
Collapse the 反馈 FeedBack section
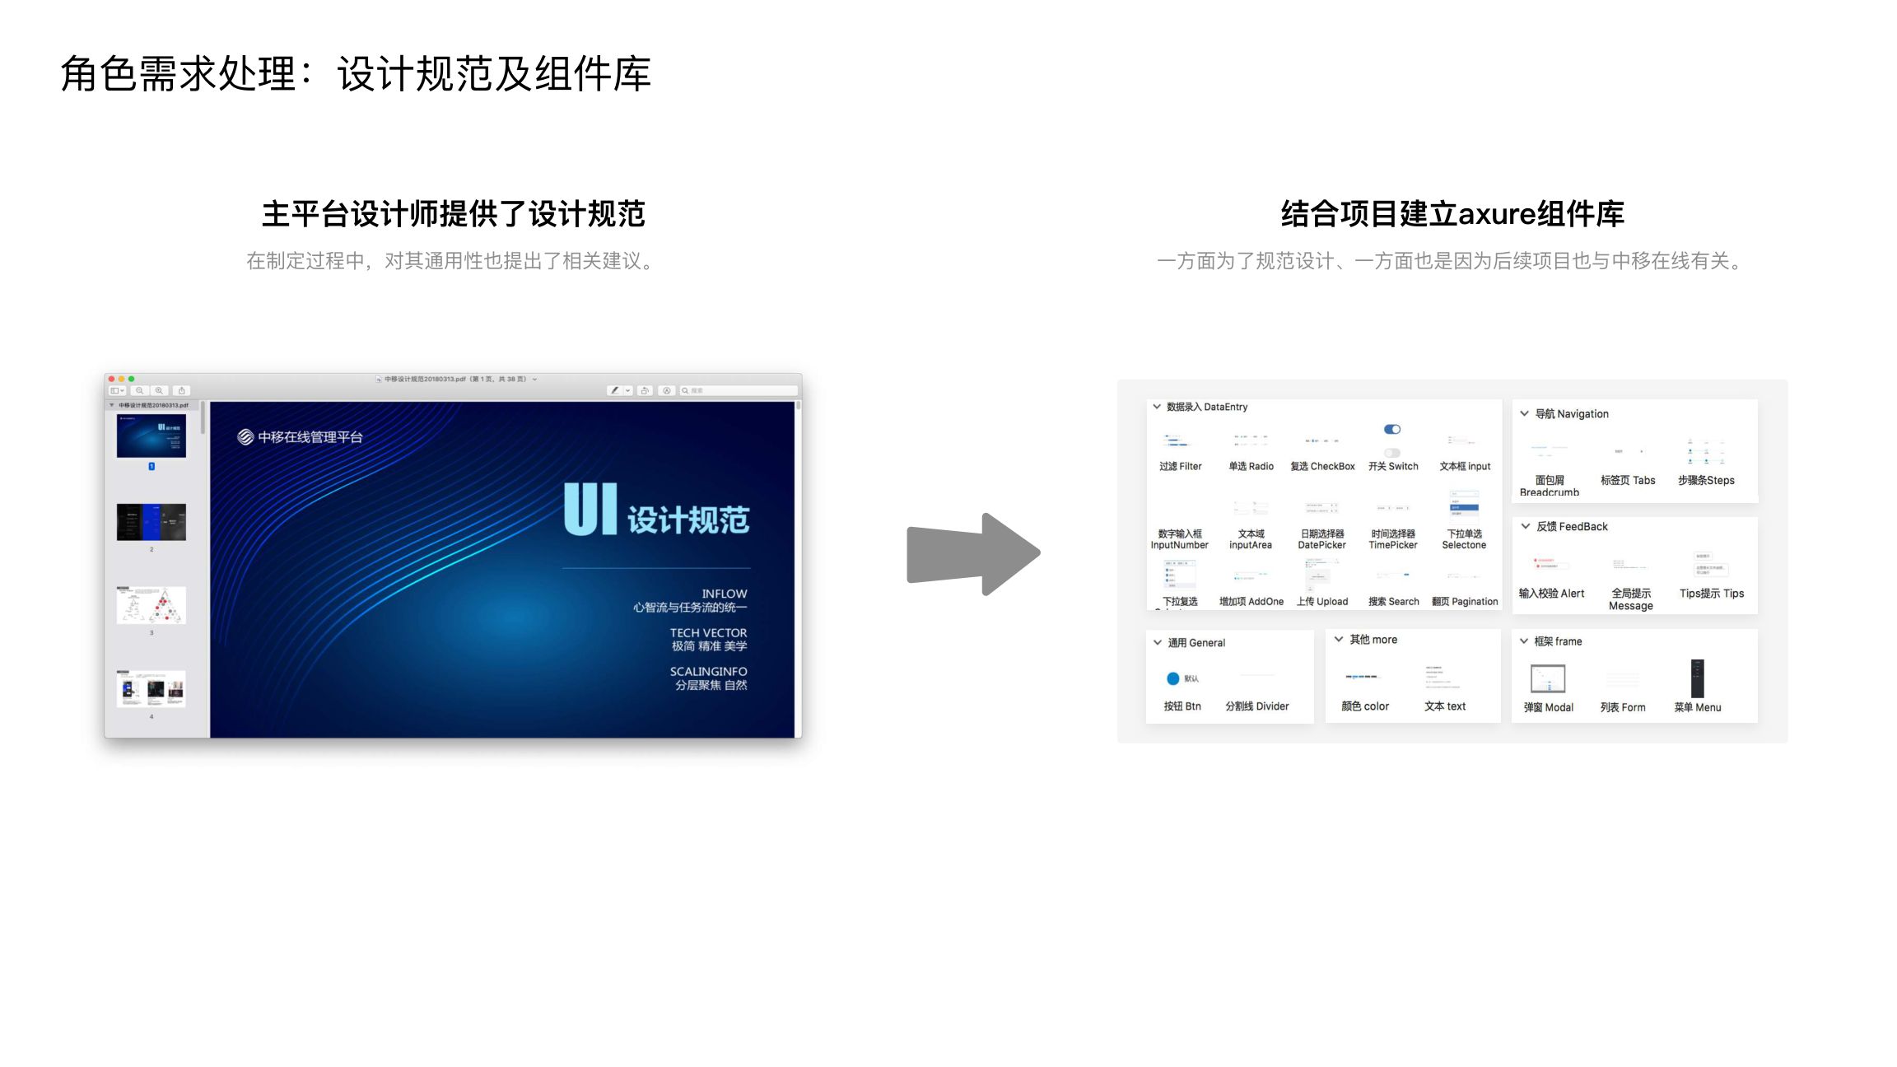[x=1526, y=526]
